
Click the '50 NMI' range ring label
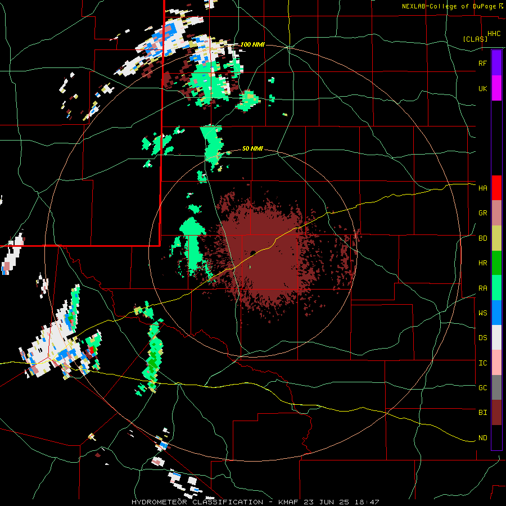click(252, 149)
